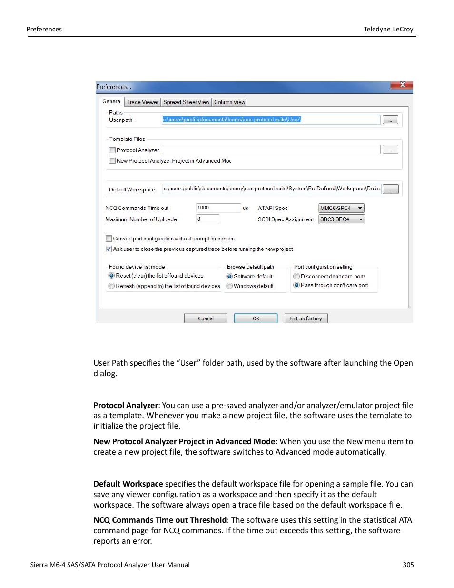
Task: Browse for the User path folder
Action: pyautogui.click(x=390, y=120)
